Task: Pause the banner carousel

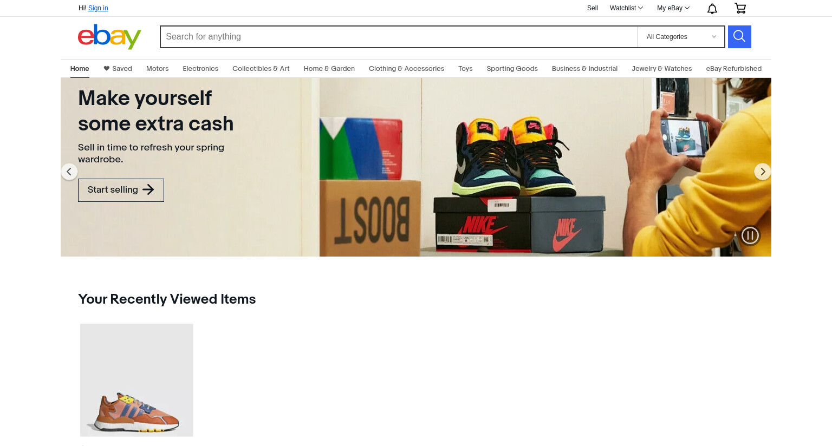Action: 750,235
